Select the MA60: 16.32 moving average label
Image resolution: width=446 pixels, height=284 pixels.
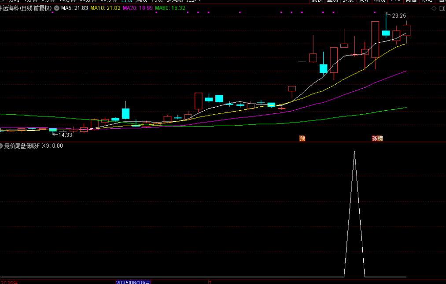coord(170,8)
